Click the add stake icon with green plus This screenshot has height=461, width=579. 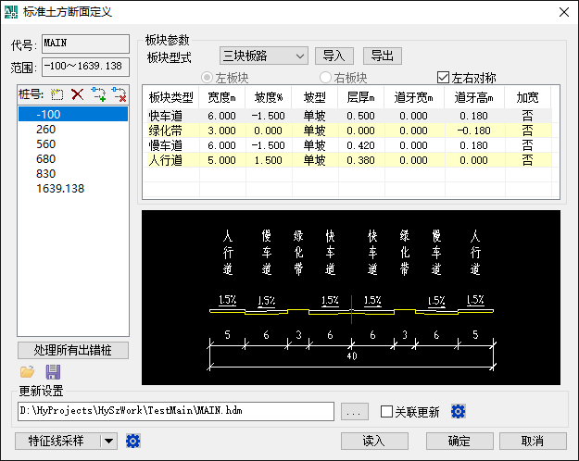point(98,94)
